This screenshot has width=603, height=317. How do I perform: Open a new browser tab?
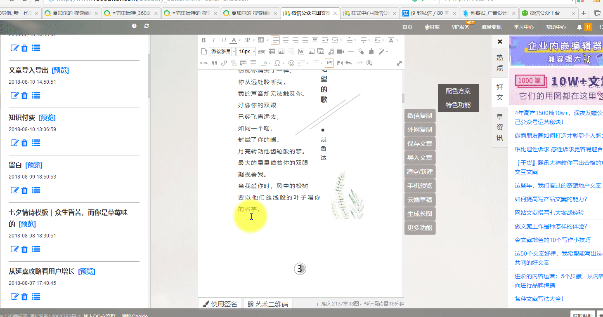coord(584,13)
